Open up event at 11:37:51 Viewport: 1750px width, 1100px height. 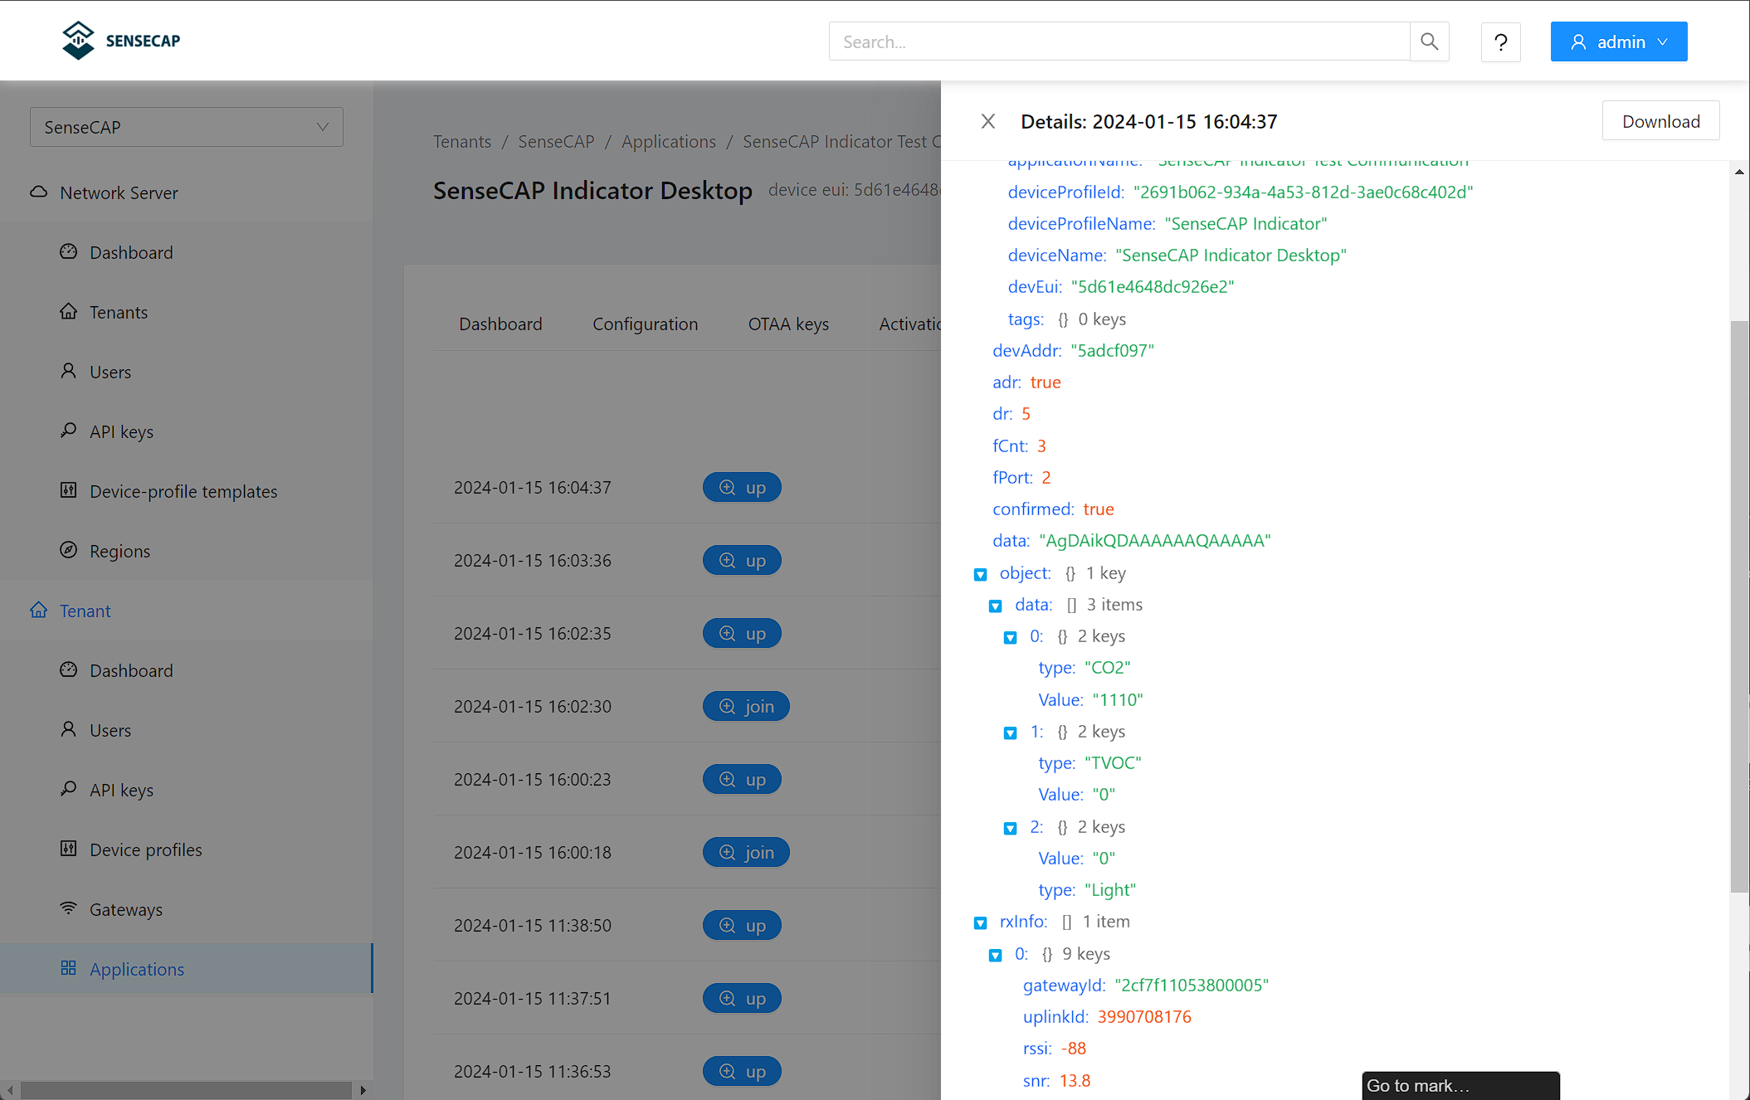point(742,998)
